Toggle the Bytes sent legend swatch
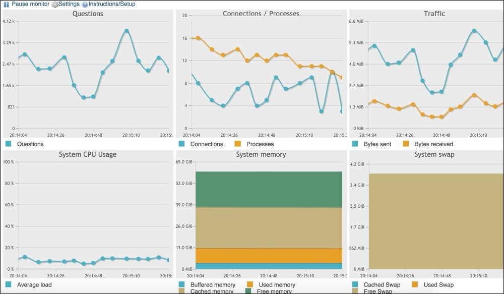 point(355,144)
